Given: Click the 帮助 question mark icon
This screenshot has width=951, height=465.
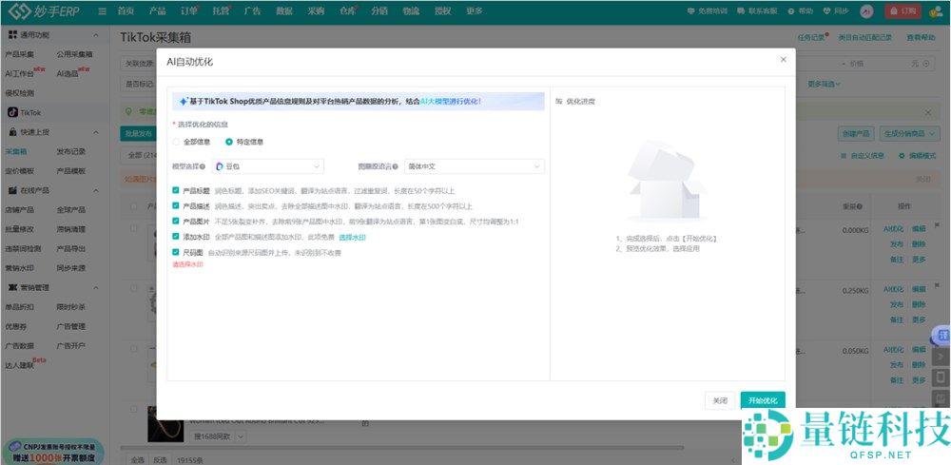Looking at the screenshot, I should 791,11.
